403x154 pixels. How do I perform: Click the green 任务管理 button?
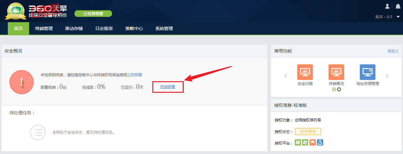93,14
